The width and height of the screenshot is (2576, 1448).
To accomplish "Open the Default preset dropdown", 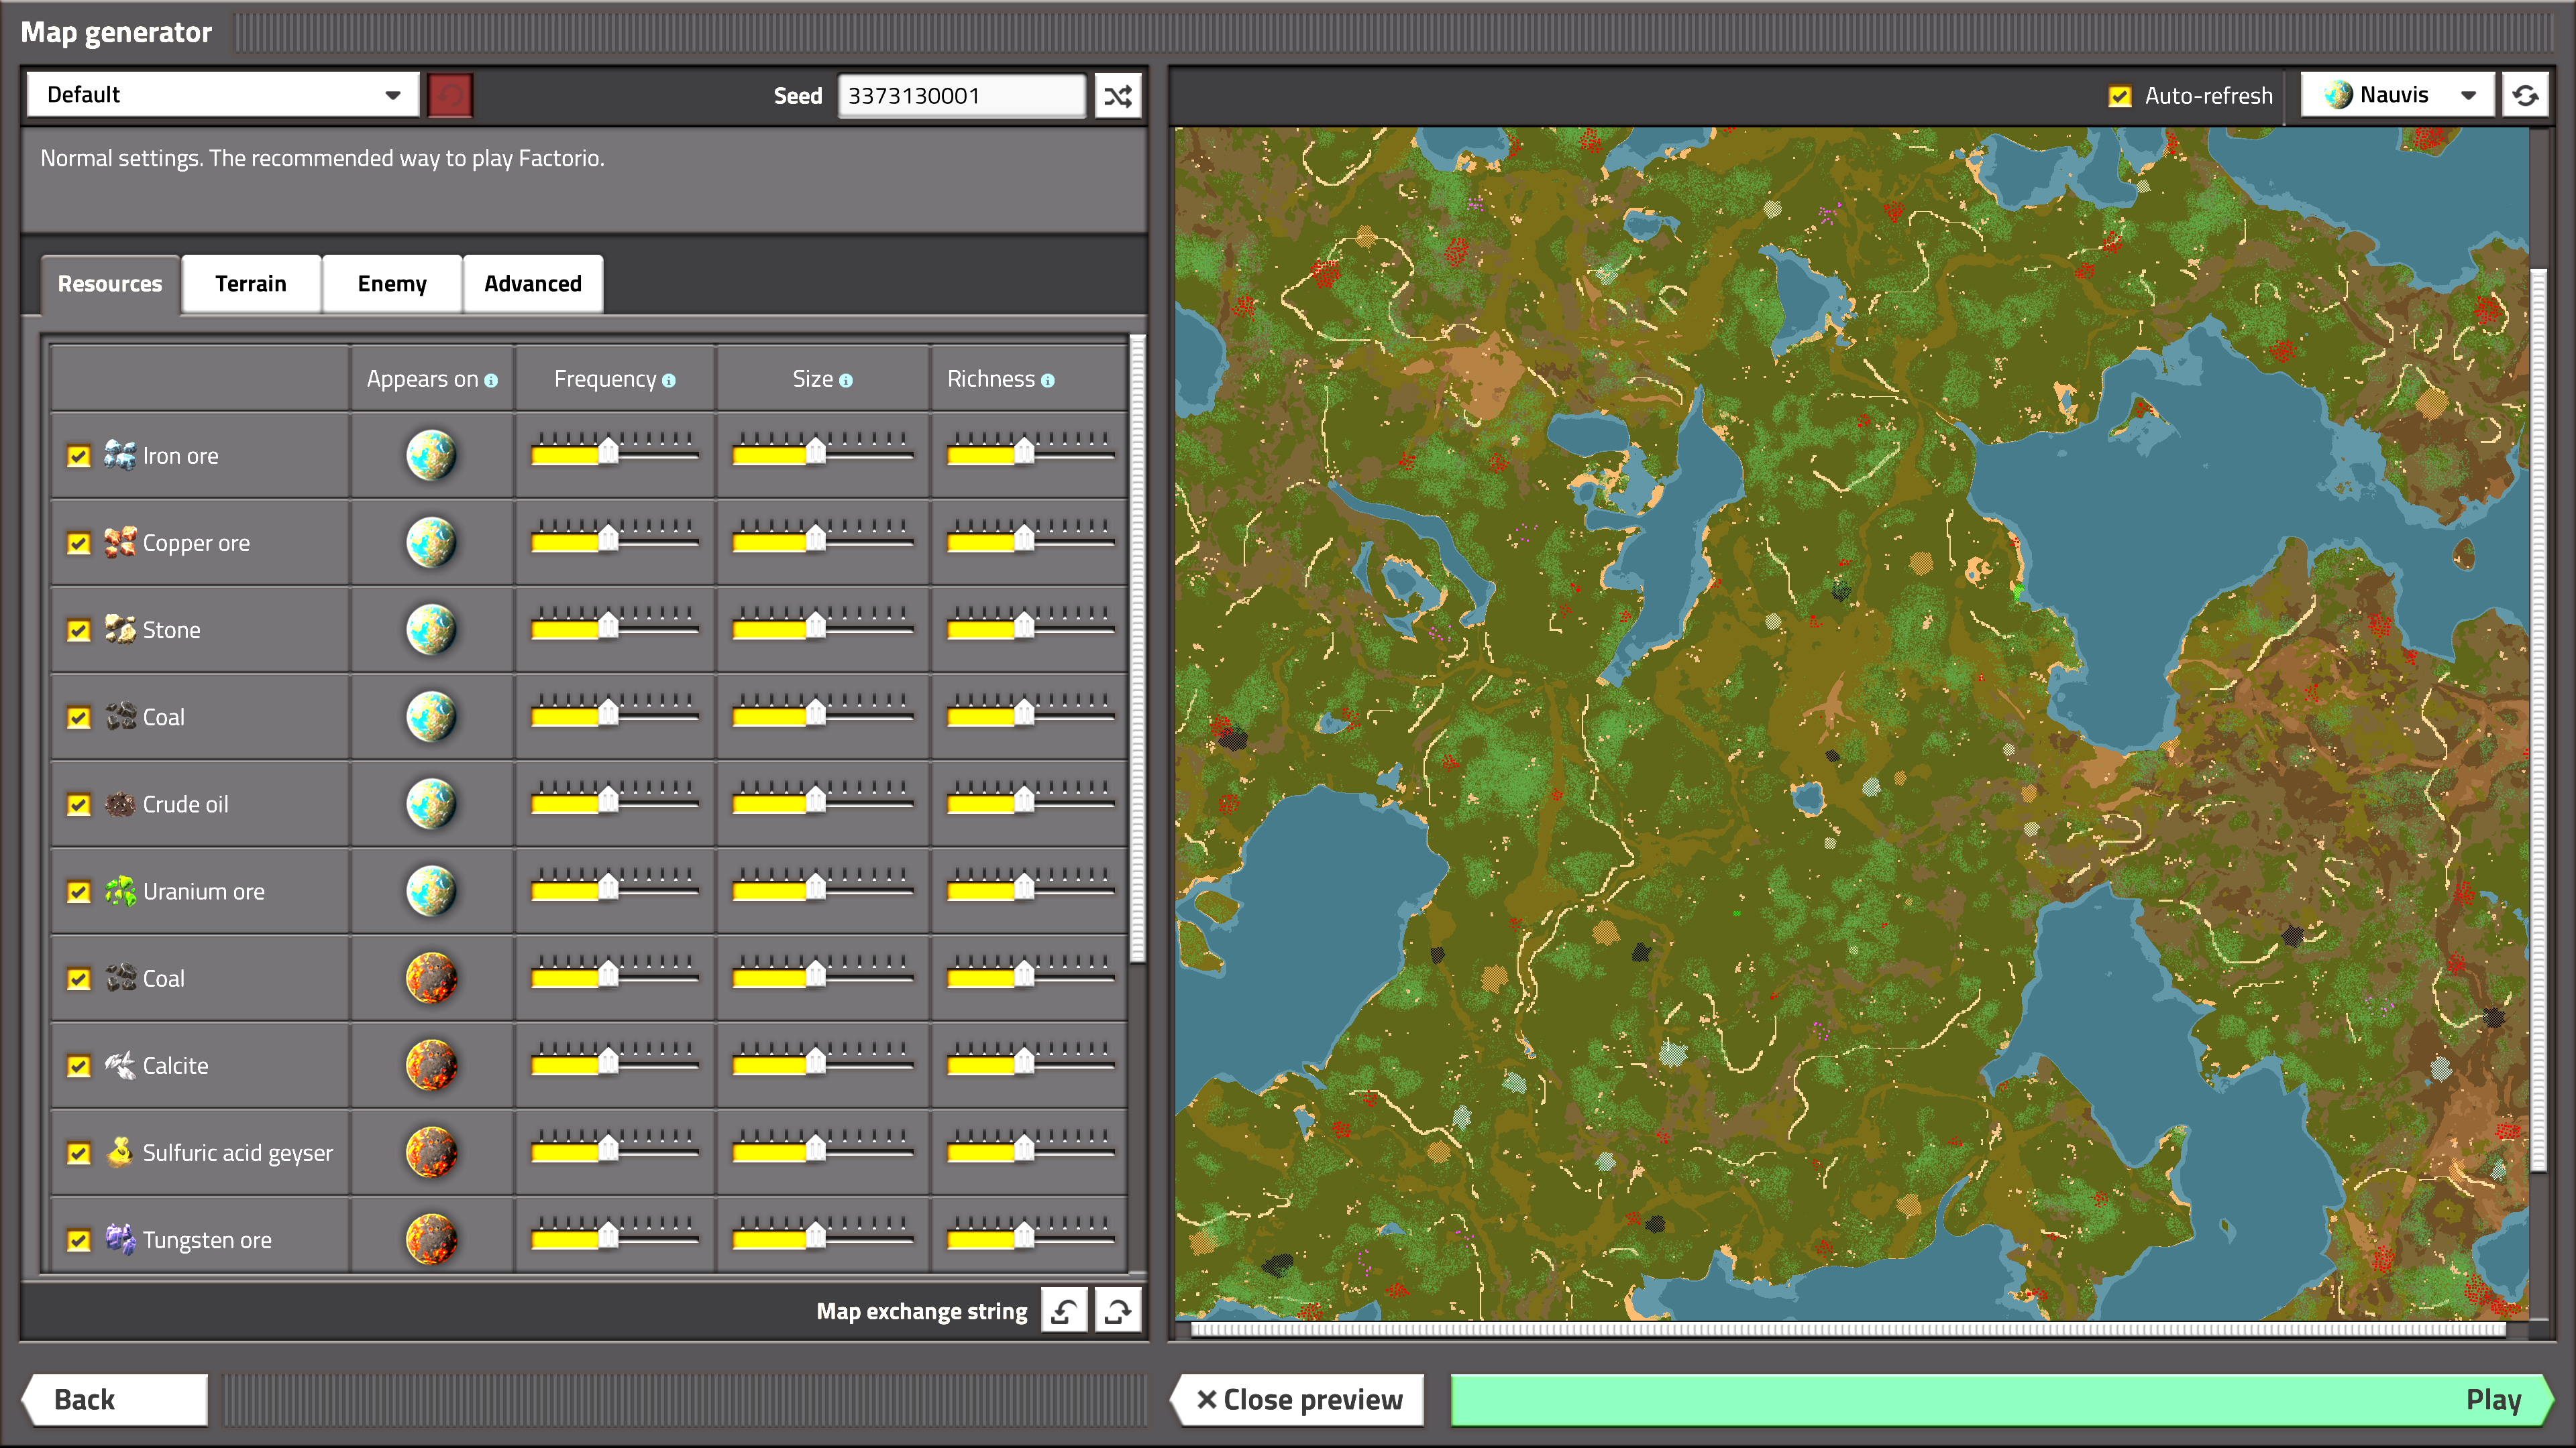I will pos(223,95).
